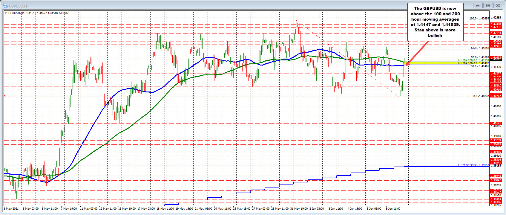This screenshot has height=215, width=506.
Task: Click the price axis value 1.40305
Action: (x=496, y=116)
